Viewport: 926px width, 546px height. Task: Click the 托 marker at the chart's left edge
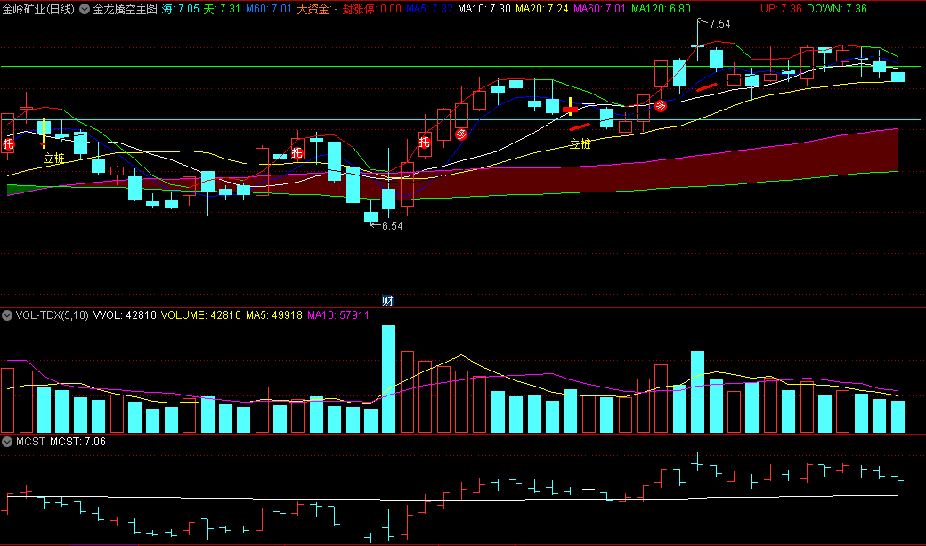point(8,143)
